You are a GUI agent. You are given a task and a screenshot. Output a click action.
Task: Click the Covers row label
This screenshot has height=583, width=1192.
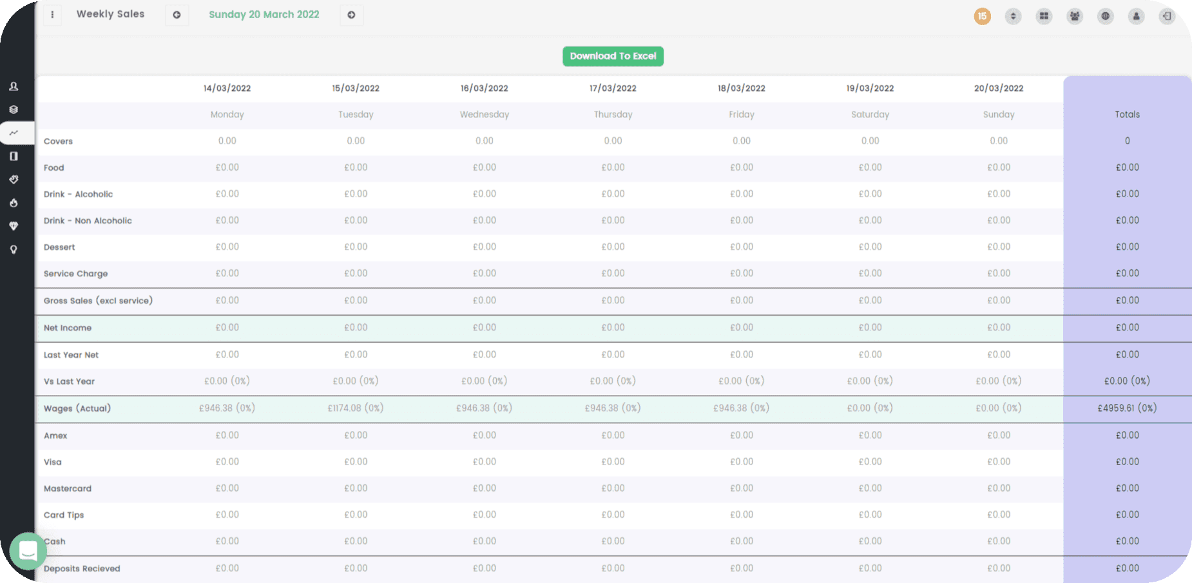(58, 141)
